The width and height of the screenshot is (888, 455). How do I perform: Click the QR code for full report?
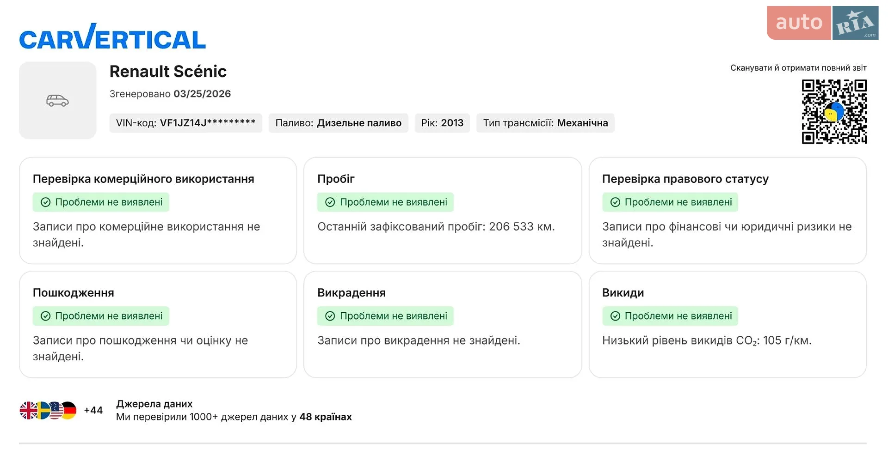pyautogui.click(x=834, y=111)
